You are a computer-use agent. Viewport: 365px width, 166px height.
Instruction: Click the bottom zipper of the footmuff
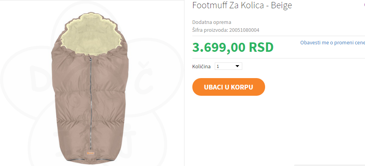91,159
